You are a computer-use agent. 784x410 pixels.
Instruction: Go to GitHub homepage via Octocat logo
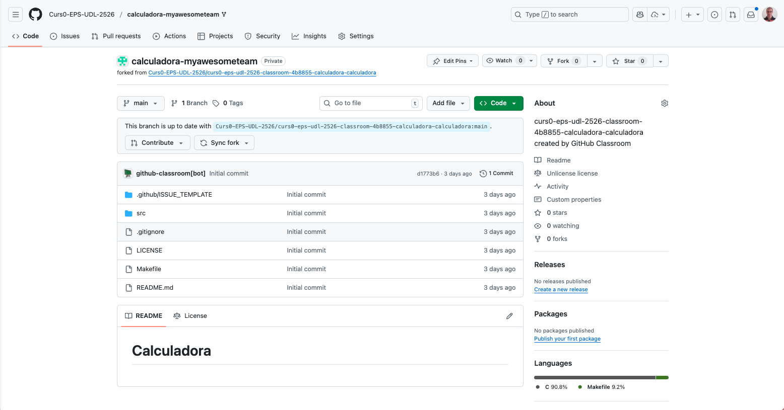pyautogui.click(x=35, y=15)
